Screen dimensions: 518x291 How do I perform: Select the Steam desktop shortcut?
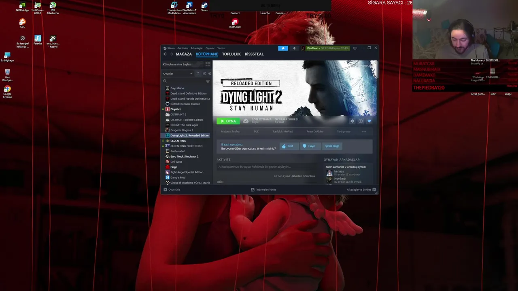[204, 7]
